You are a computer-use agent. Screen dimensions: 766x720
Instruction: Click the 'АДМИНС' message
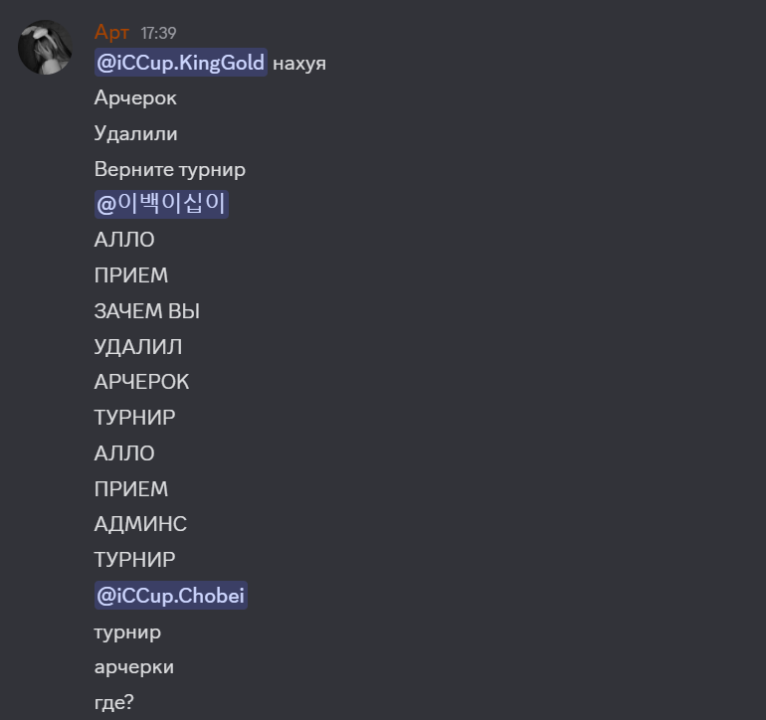click(140, 524)
